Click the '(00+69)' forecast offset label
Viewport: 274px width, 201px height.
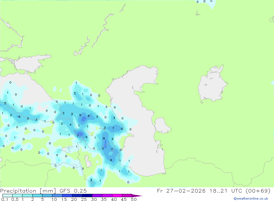tap(258, 191)
